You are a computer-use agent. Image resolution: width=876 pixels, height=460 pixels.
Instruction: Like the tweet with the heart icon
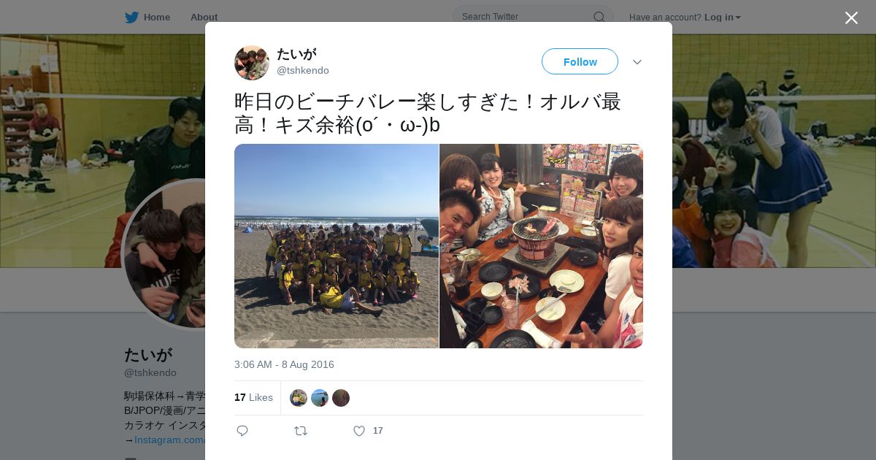click(x=359, y=431)
